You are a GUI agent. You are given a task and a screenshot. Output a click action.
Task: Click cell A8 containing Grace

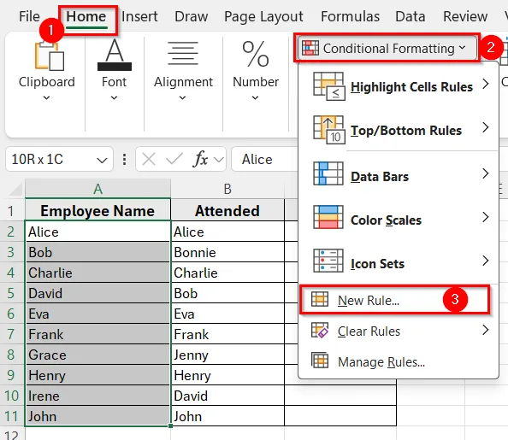97,355
